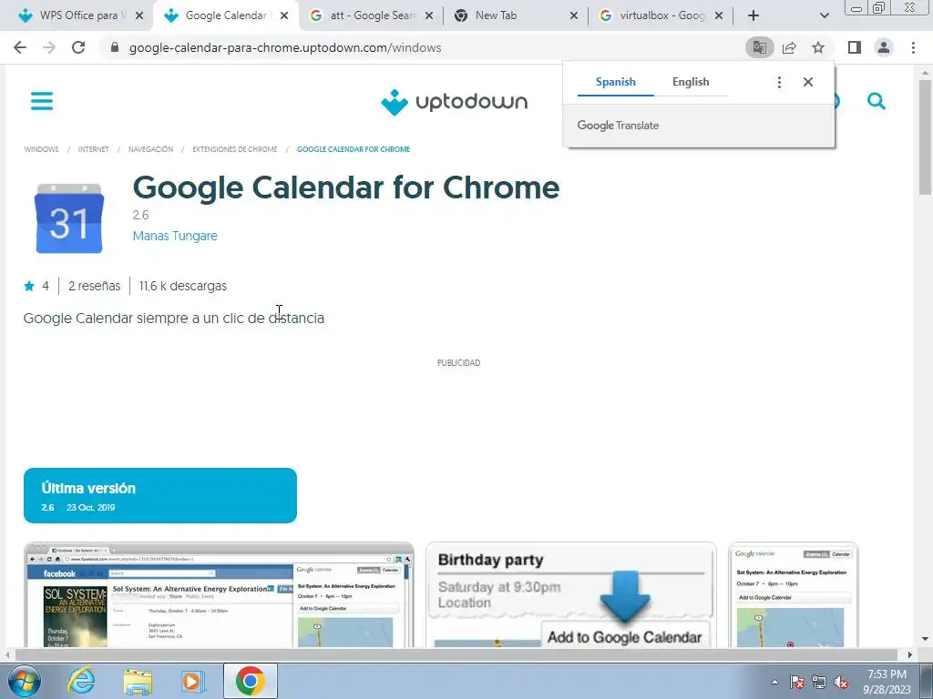
Task: Open developer Manas Tungare link
Action: 175,236
